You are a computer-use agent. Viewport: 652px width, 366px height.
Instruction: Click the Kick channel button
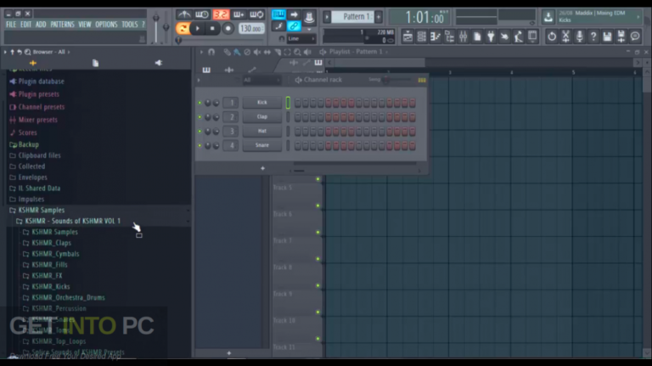(262, 103)
